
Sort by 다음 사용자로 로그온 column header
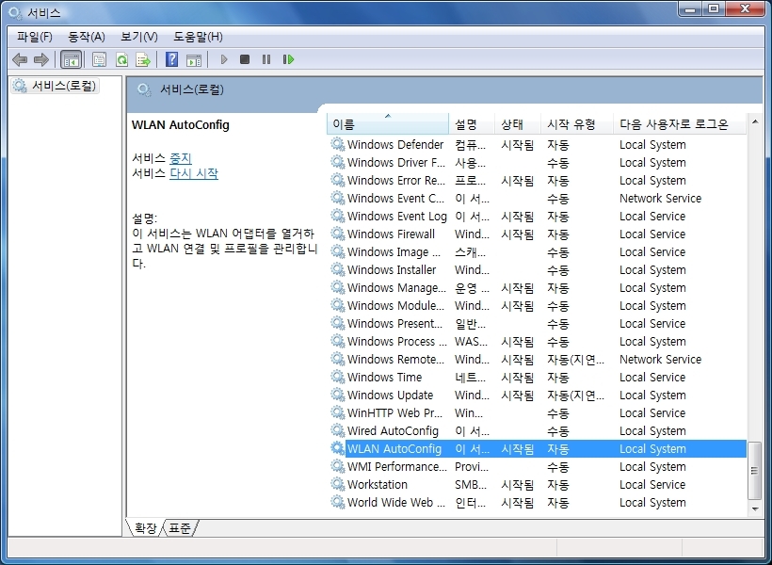(680, 123)
